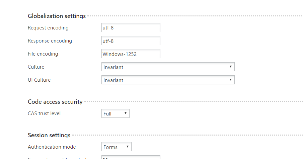This screenshot has width=303, height=159.
Task: Click the Request encoding text field
Action: (x=131, y=27)
